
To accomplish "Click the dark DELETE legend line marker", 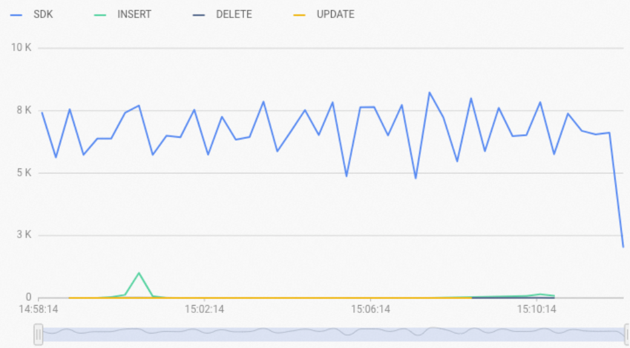I will pos(199,15).
